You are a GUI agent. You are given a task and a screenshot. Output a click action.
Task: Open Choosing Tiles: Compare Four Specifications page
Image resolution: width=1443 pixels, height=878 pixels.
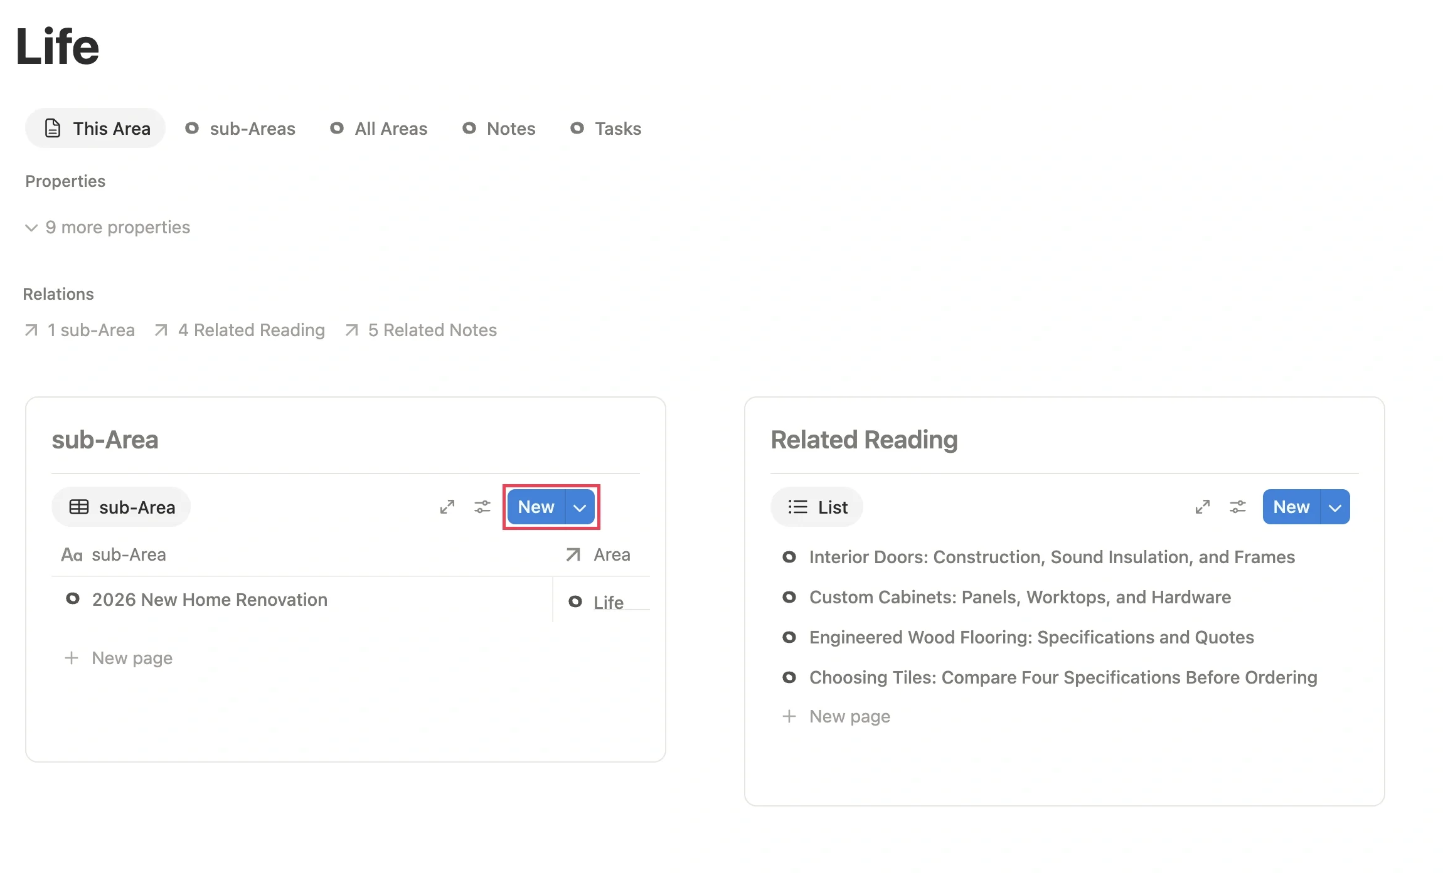(1063, 677)
